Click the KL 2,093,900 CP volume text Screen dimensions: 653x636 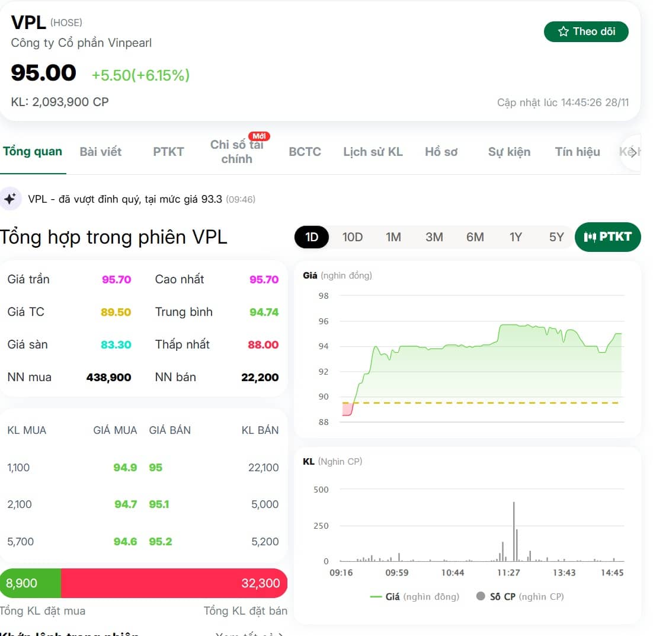point(60,102)
